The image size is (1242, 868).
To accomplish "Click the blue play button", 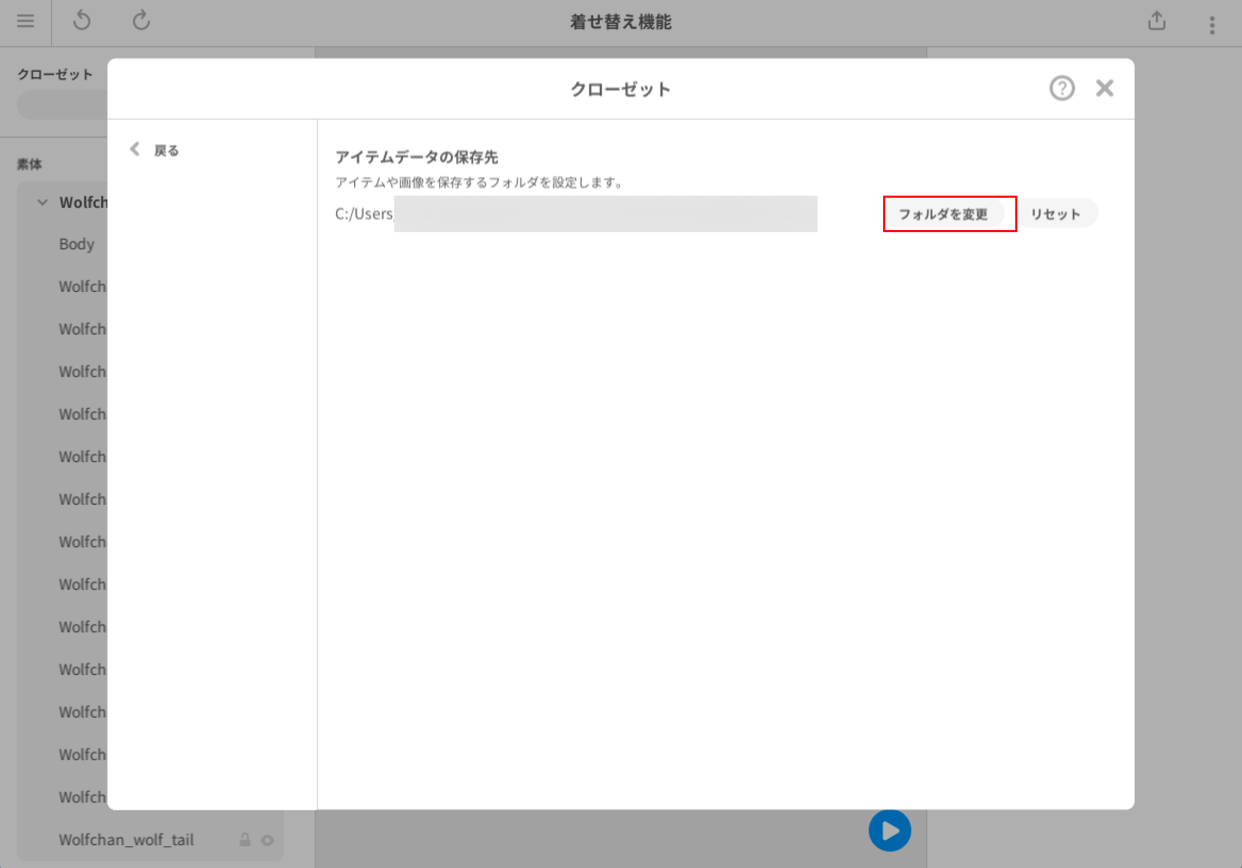I will pyautogui.click(x=890, y=830).
